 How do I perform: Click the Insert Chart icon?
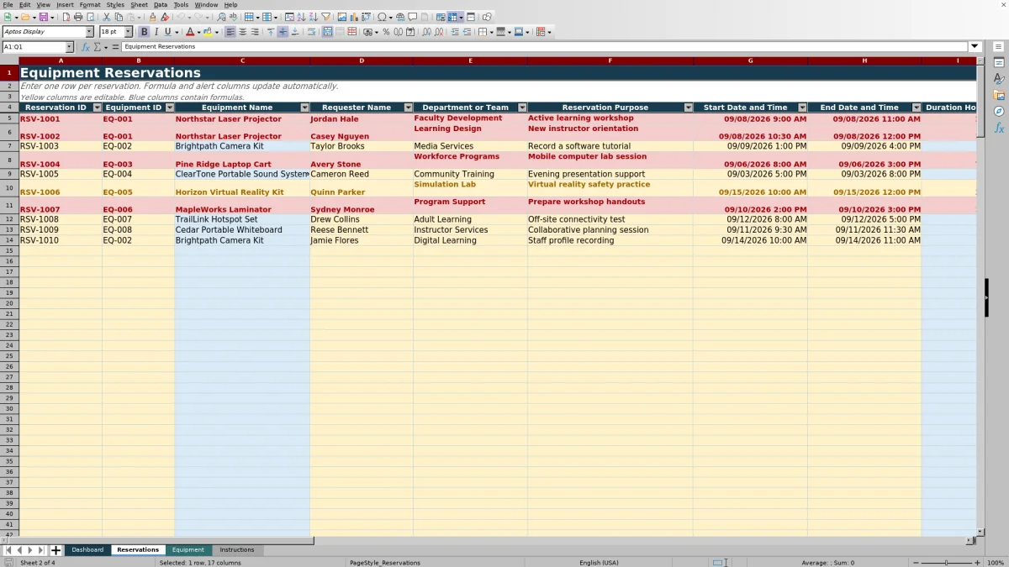(x=353, y=17)
